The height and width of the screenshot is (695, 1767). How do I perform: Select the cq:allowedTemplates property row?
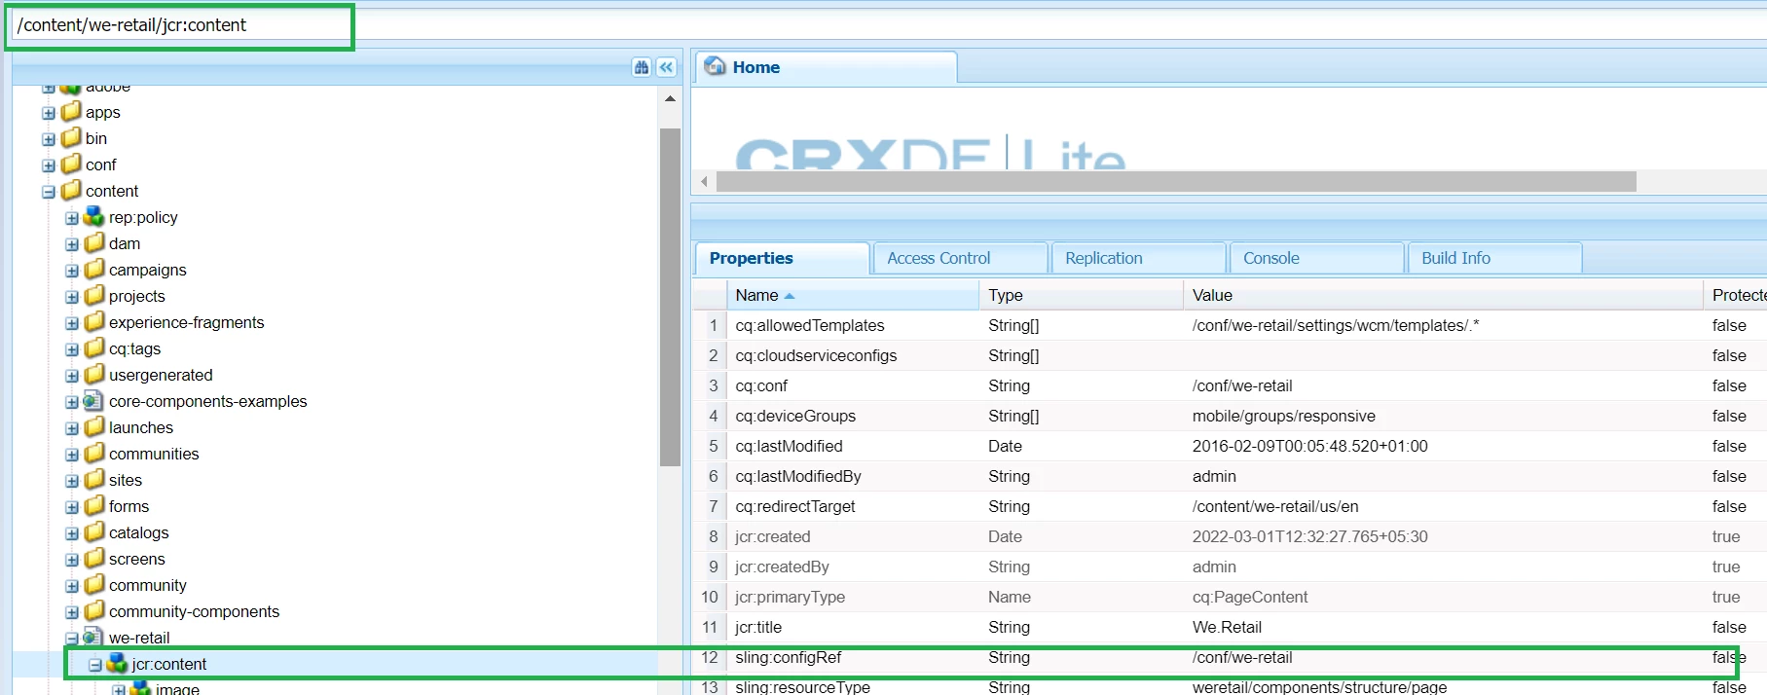[x=1230, y=325]
